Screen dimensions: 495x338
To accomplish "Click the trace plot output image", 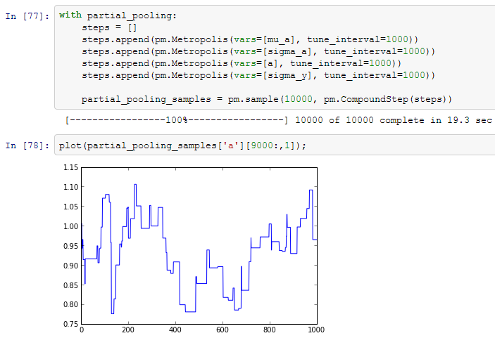I will [194, 249].
